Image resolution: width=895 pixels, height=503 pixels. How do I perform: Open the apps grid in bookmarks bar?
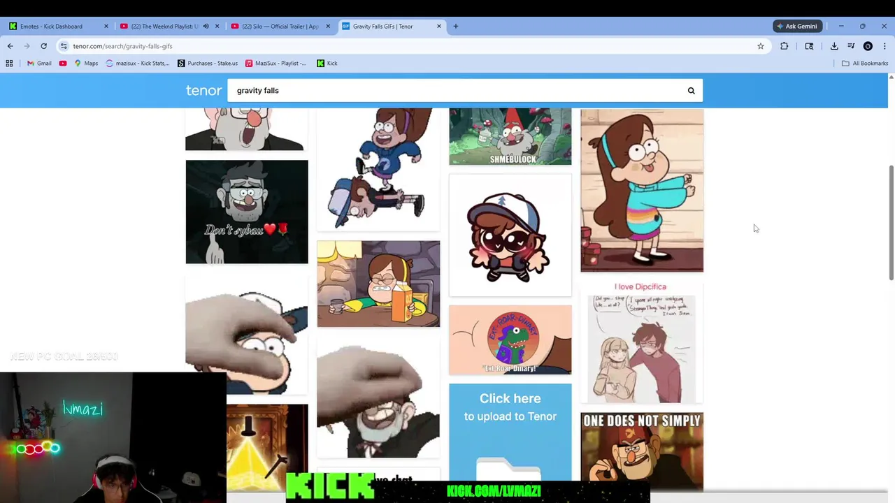[9, 63]
